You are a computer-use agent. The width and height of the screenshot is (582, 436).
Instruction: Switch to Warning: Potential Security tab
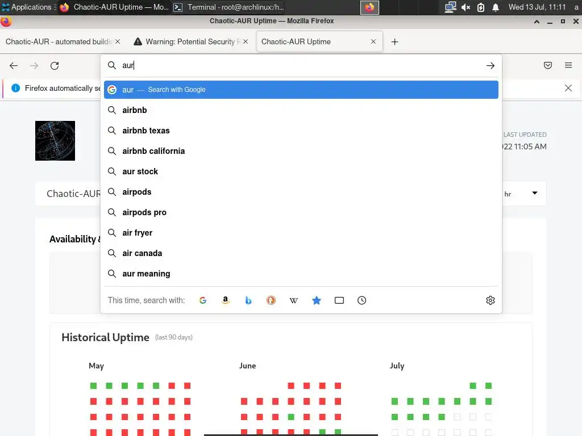[x=190, y=41]
